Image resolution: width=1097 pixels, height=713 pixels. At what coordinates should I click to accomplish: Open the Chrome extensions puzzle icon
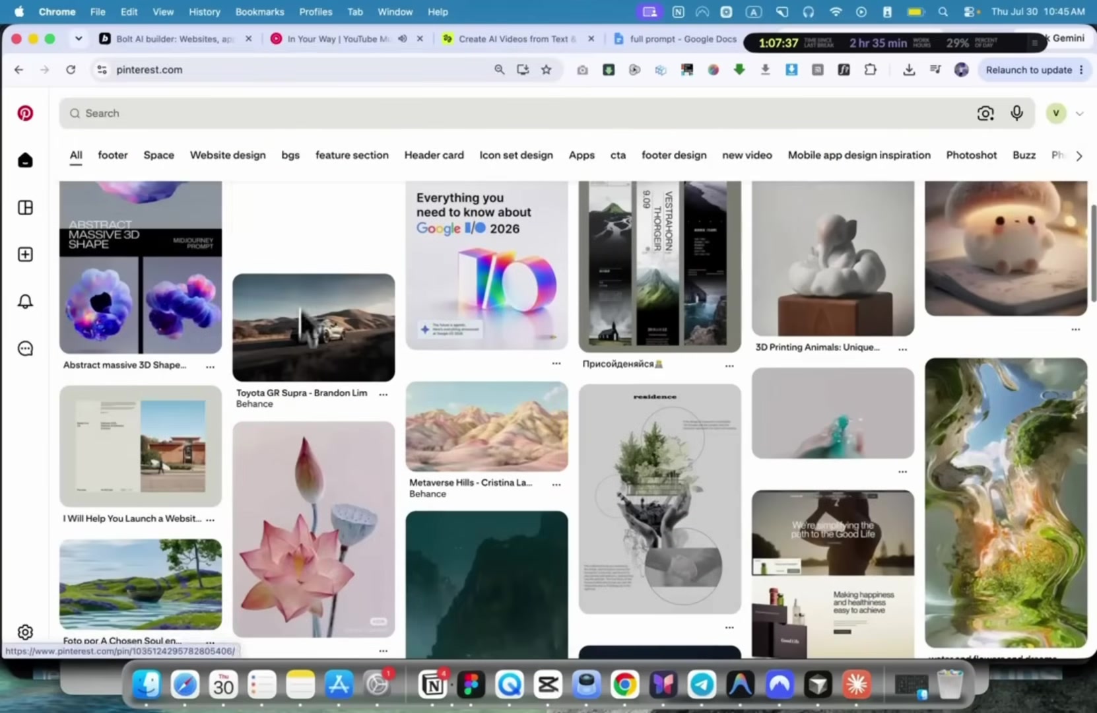point(871,69)
